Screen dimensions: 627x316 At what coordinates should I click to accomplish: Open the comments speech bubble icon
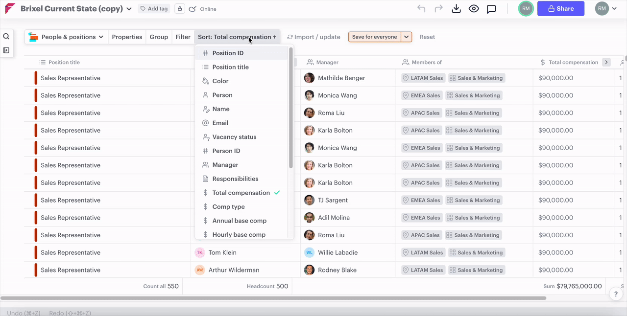[491, 9]
